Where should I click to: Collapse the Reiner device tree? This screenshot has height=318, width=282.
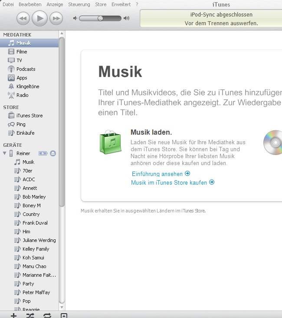(4, 153)
